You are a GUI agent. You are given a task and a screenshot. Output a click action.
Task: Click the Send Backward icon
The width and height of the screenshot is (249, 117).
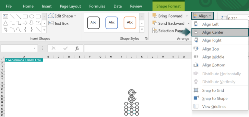tap(155, 23)
